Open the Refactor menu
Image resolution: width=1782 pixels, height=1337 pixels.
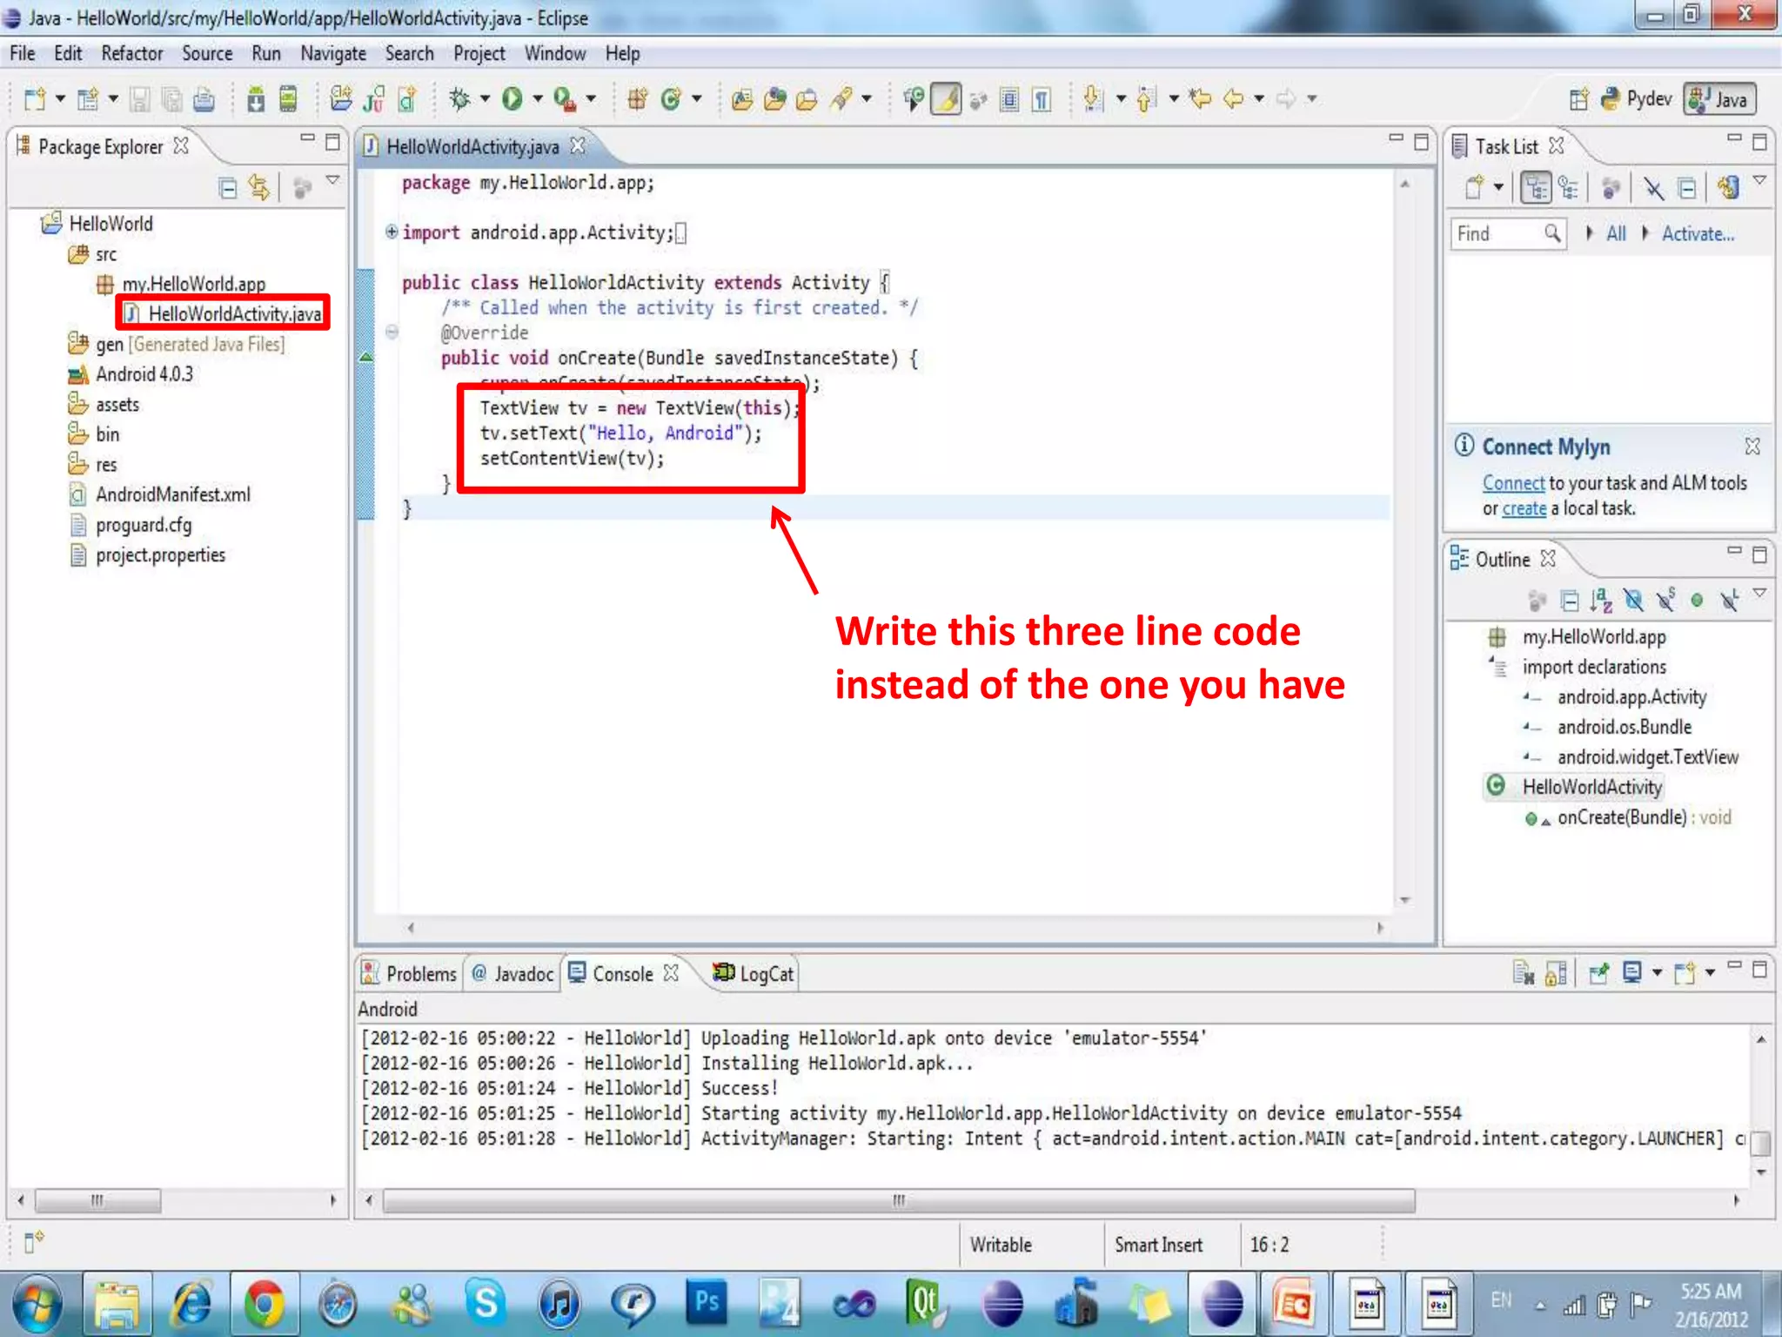coord(131,54)
